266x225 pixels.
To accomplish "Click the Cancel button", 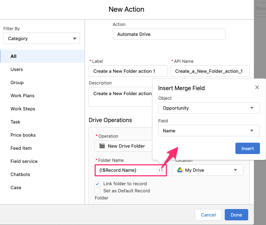I will coord(208,215).
